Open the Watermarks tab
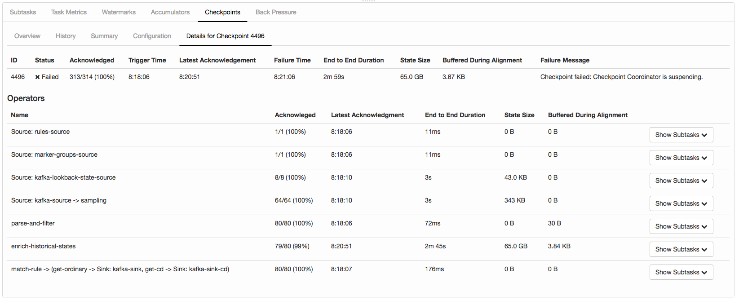739x300 pixels. 119,12
